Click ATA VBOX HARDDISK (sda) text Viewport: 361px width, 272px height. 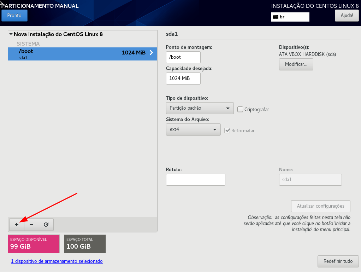[x=307, y=54]
